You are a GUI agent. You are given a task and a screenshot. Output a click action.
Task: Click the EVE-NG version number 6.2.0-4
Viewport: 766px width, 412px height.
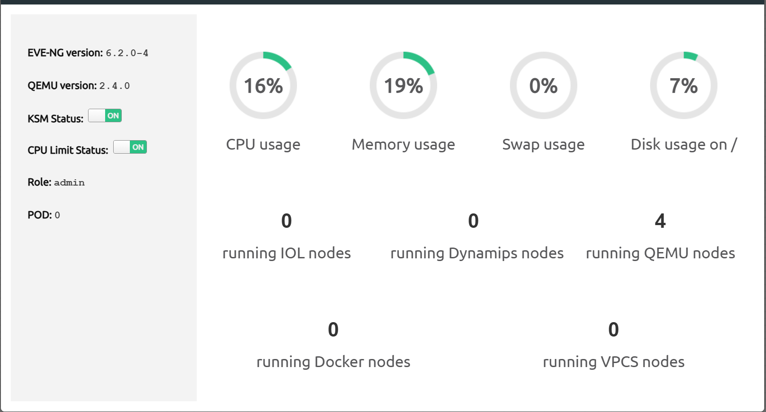[127, 53]
